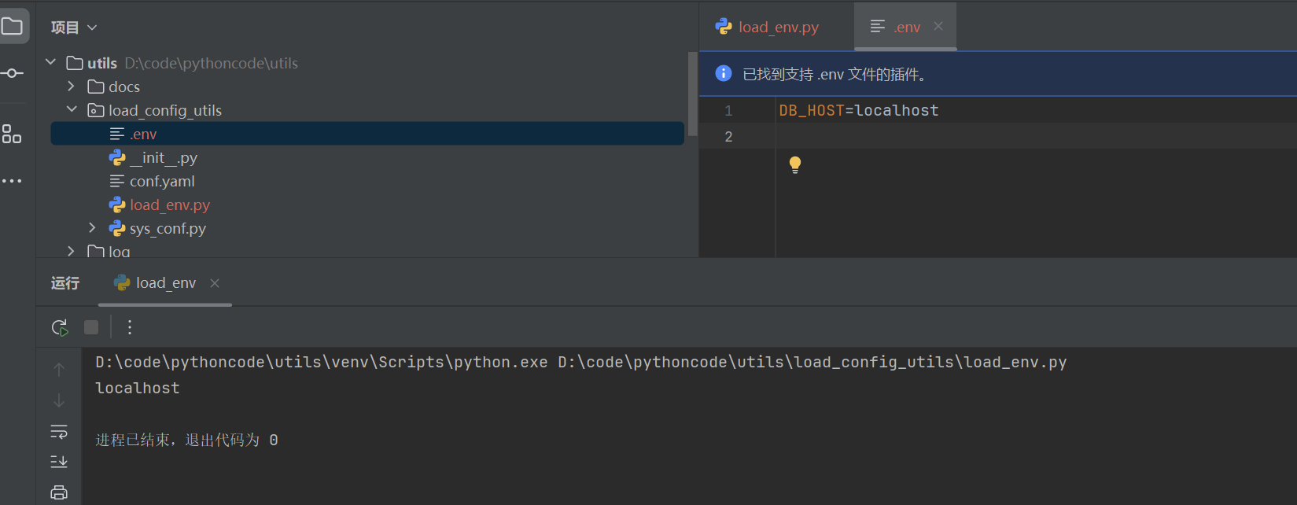The height and width of the screenshot is (505, 1297).
Task: Open the 项目 view dropdown
Action: (74, 28)
